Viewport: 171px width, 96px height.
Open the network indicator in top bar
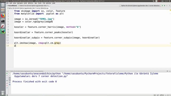click(x=154, y=1)
